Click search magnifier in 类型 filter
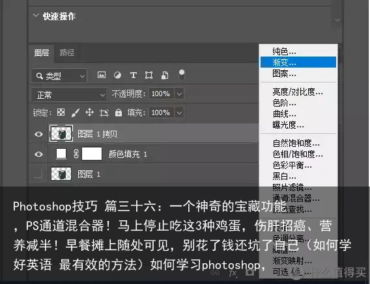Image resolution: width=370 pixels, height=284 pixels. coord(39,76)
